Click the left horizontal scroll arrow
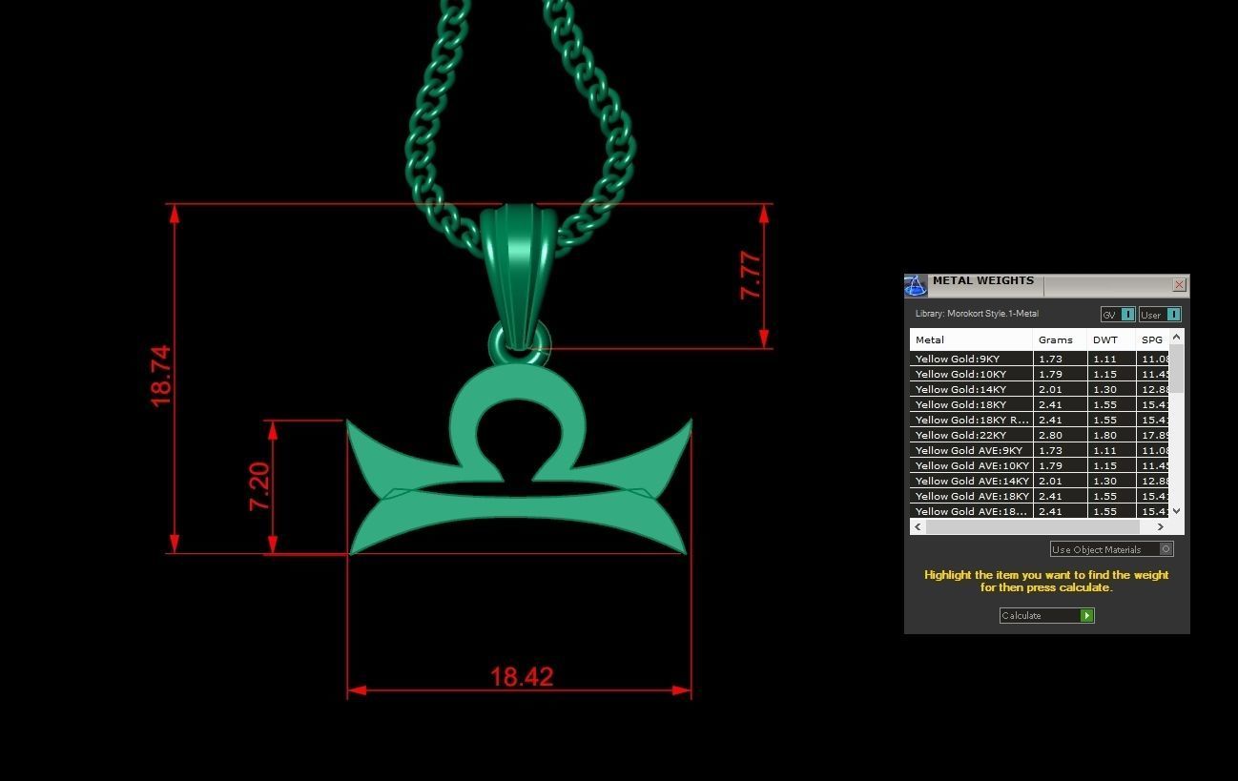 click(918, 526)
